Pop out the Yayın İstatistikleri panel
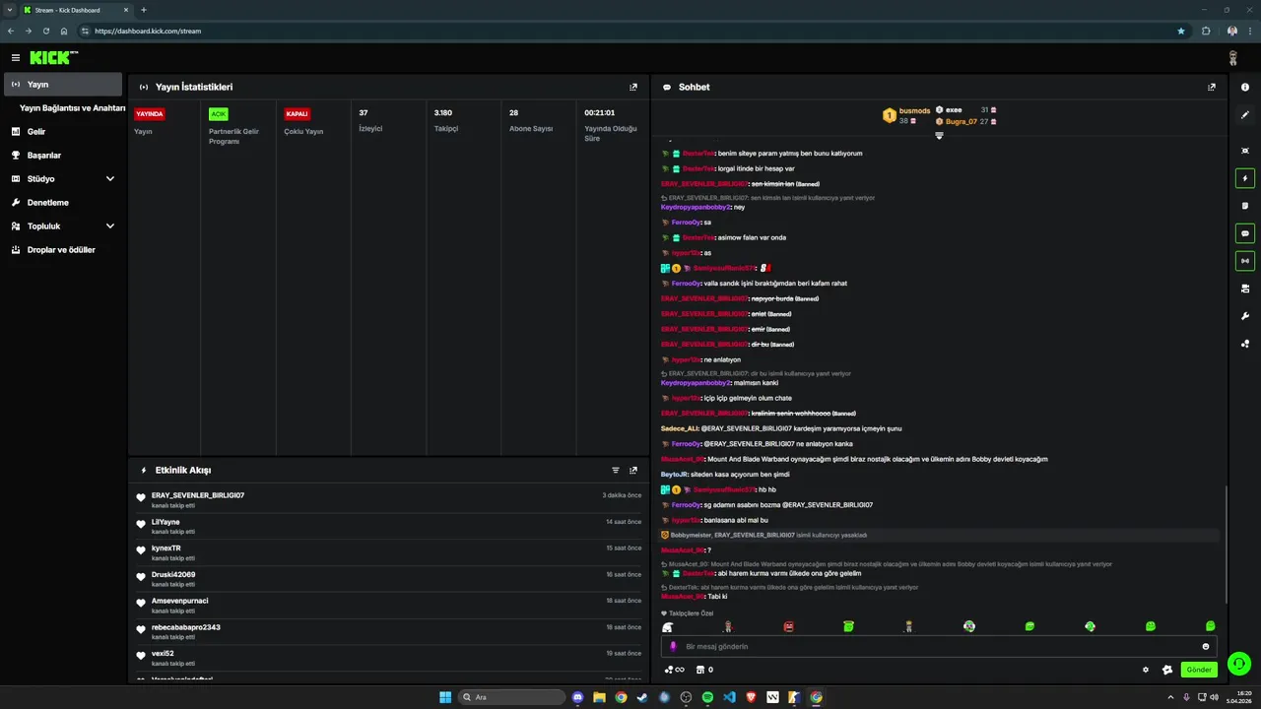This screenshot has width=1261, height=709. (633, 87)
